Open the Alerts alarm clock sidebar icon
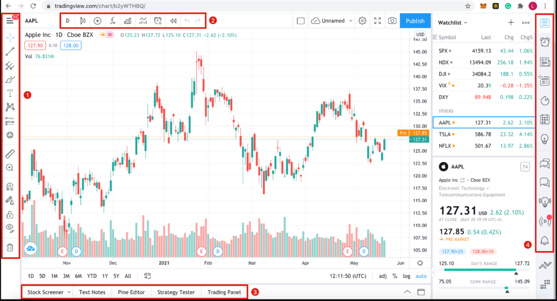 (x=544, y=42)
